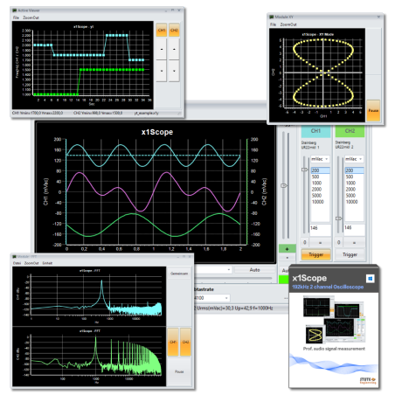The width and height of the screenshot is (395, 395).
Task: Select 5000 in the CH1 range list
Action: click(321, 196)
